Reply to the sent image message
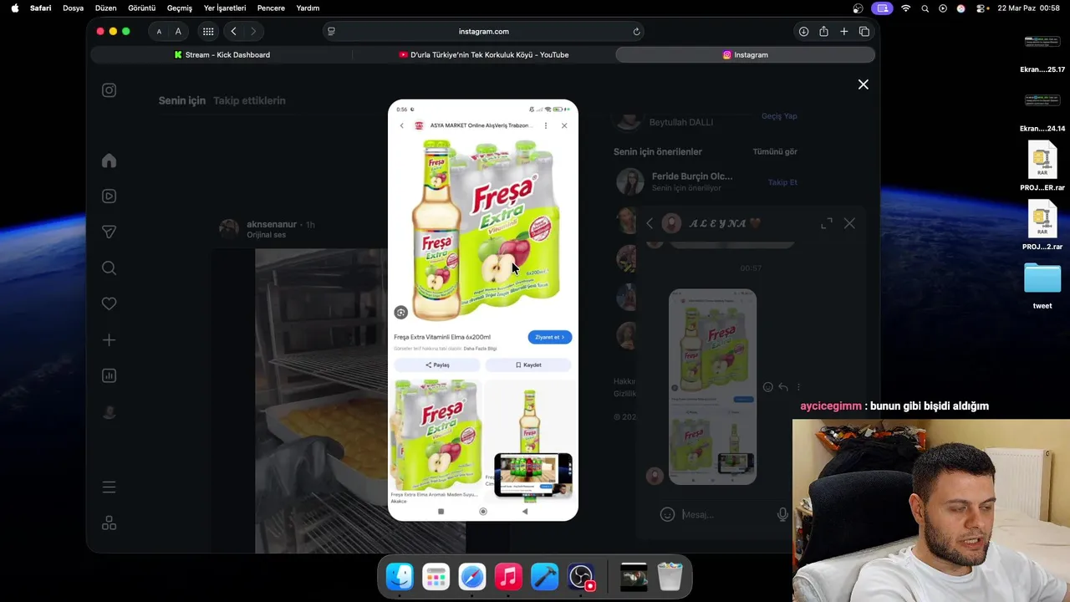Image resolution: width=1070 pixels, height=602 pixels. [783, 387]
